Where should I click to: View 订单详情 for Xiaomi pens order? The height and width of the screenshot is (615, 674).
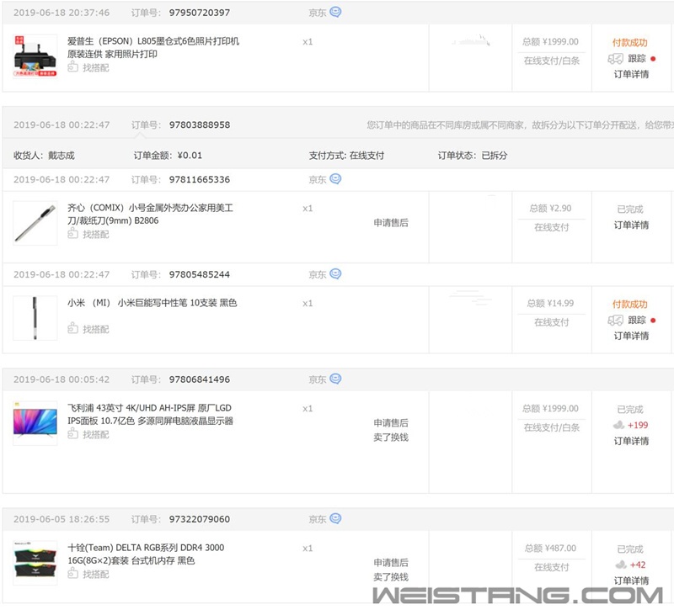coord(631,336)
